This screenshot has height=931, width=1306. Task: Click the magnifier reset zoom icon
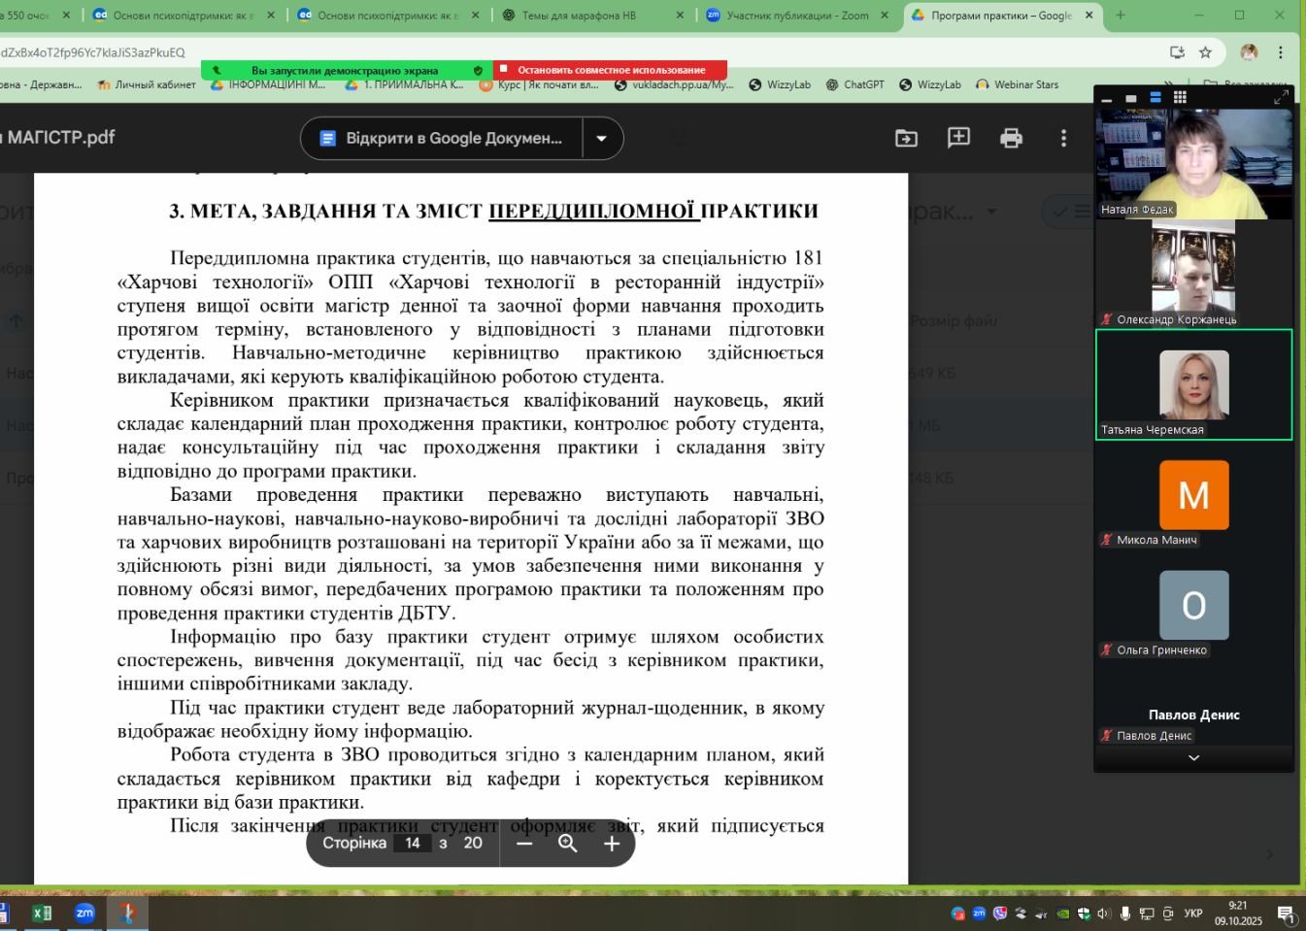tap(568, 844)
